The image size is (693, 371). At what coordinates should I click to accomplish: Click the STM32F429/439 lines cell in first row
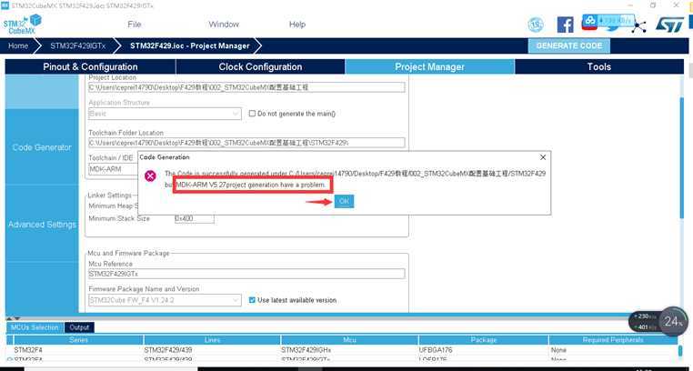point(212,350)
